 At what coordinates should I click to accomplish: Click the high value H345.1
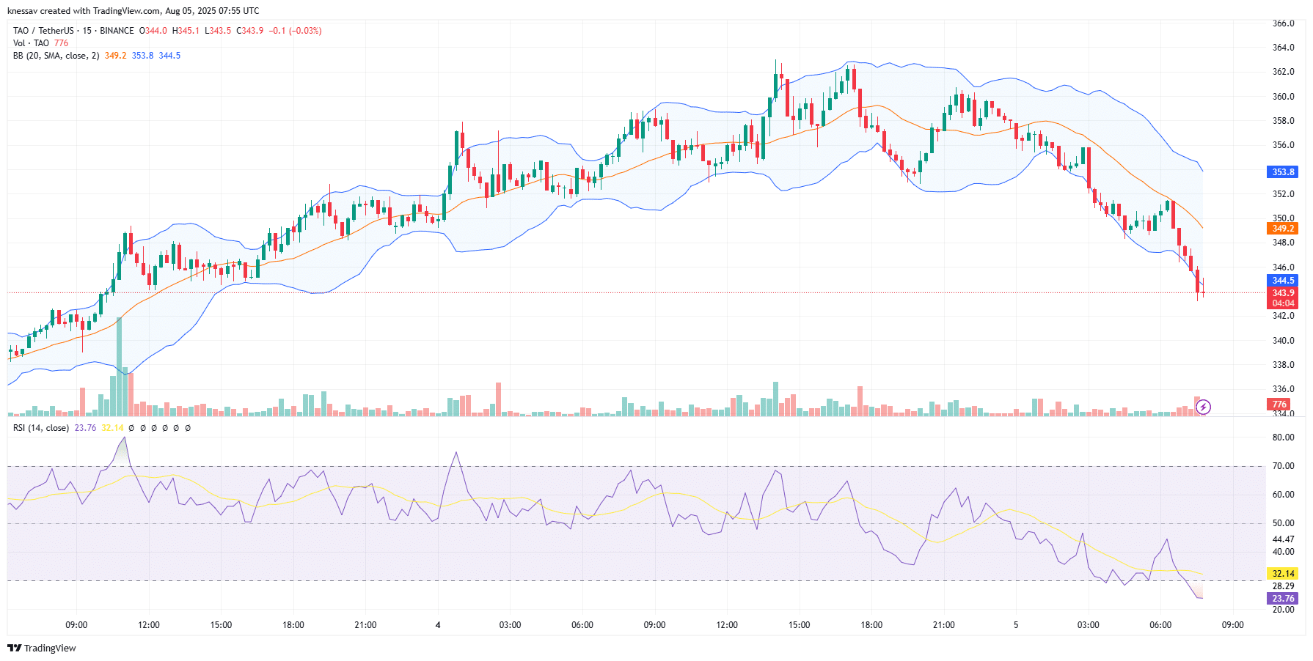point(186,31)
